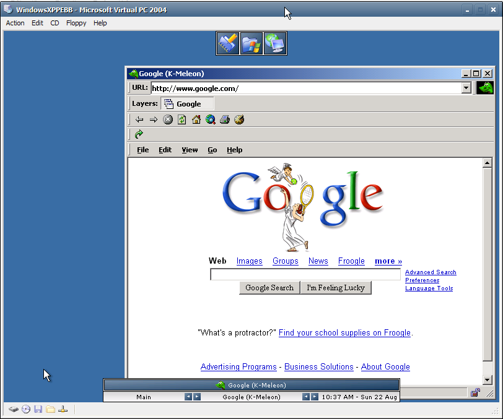Reload the page with the refresh icon
This screenshot has width=503, height=419.
[x=182, y=119]
